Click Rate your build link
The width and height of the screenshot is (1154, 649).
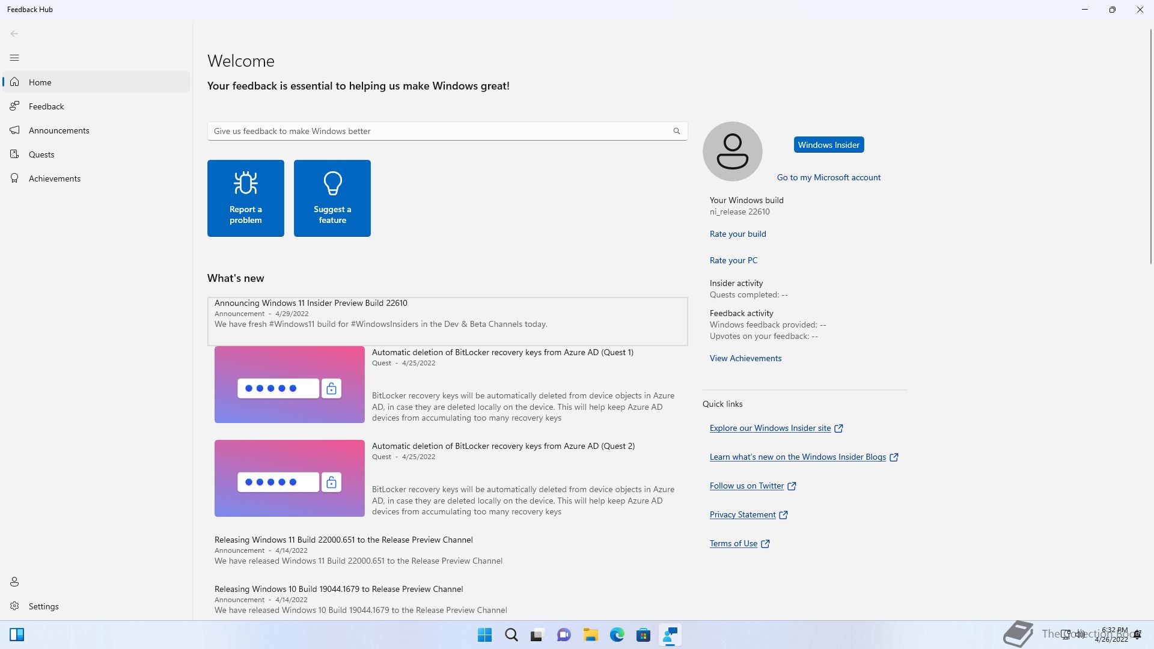pos(738,234)
